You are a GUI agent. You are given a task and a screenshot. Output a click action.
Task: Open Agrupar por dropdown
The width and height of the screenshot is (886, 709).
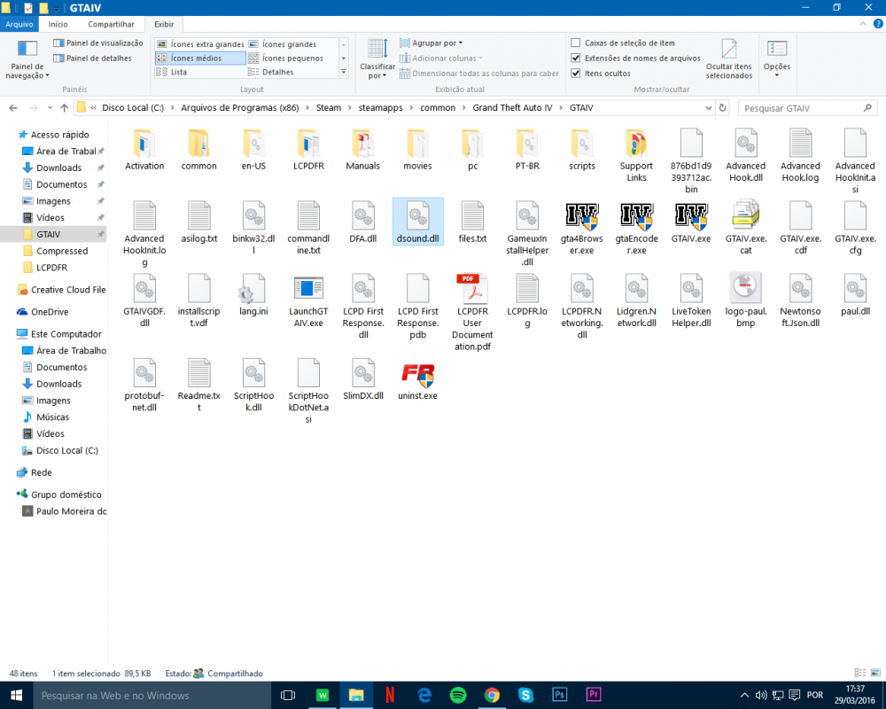[431, 43]
